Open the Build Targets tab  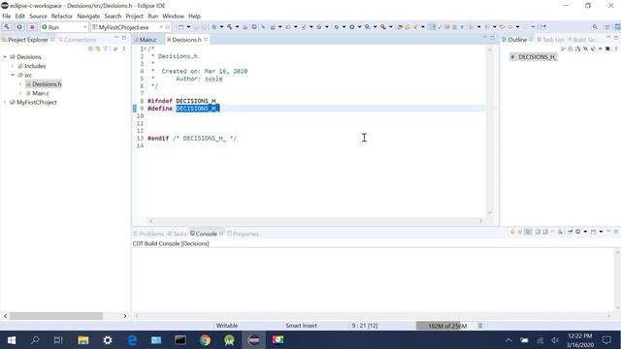pyautogui.click(x=584, y=40)
